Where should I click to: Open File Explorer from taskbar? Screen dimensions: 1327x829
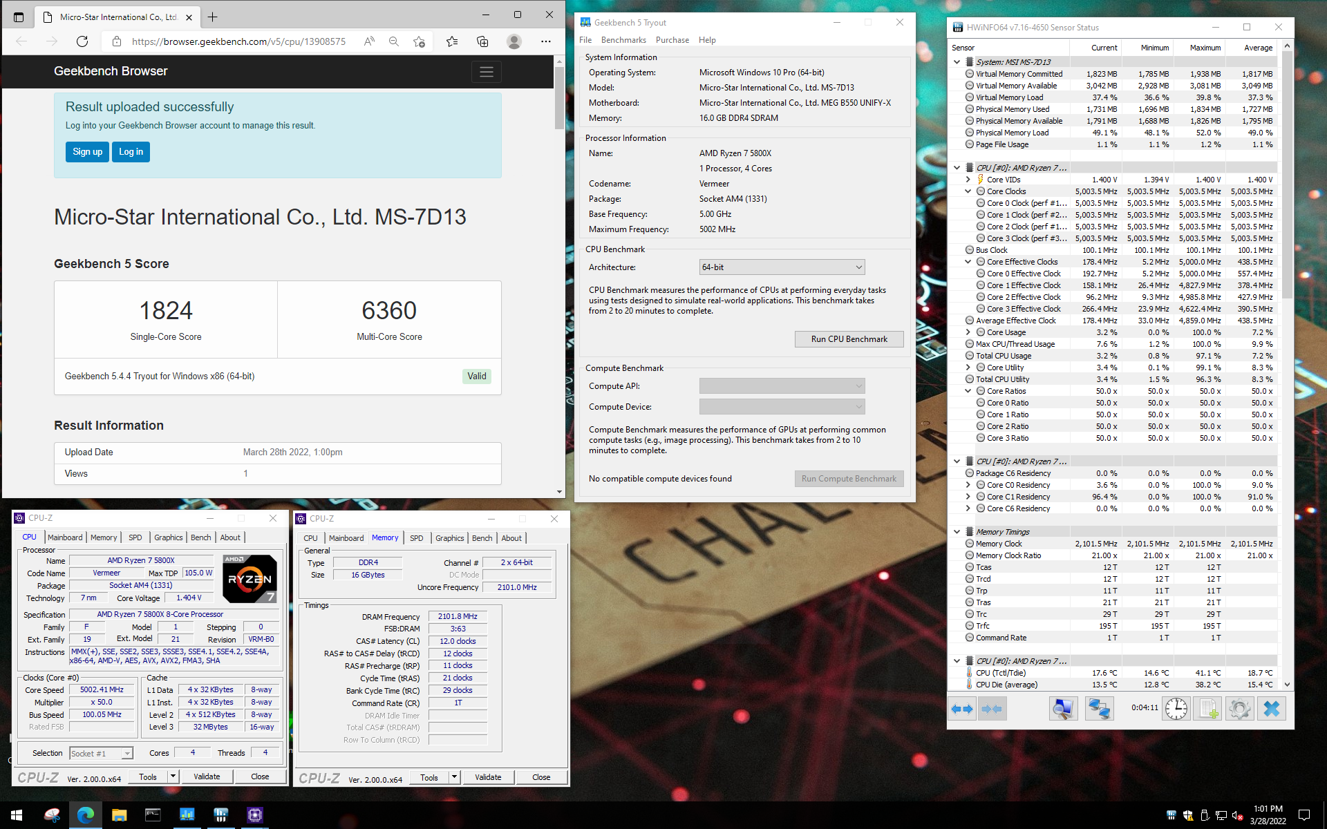[x=119, y=815]
